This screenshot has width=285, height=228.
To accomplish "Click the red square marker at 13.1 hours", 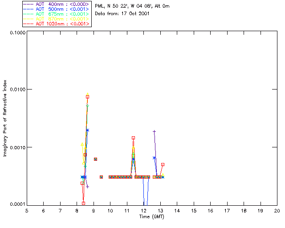I will click(x=163, y=165).
